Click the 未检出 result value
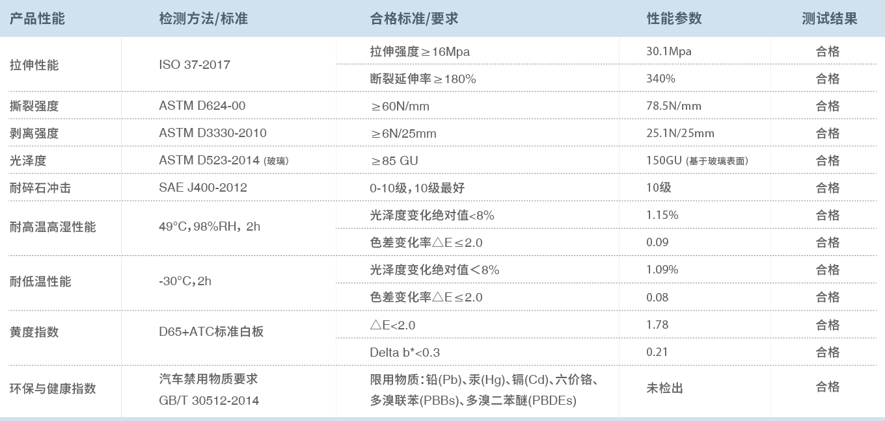The height and width of the screenshot is (421, 885). [x=664, y=389]
